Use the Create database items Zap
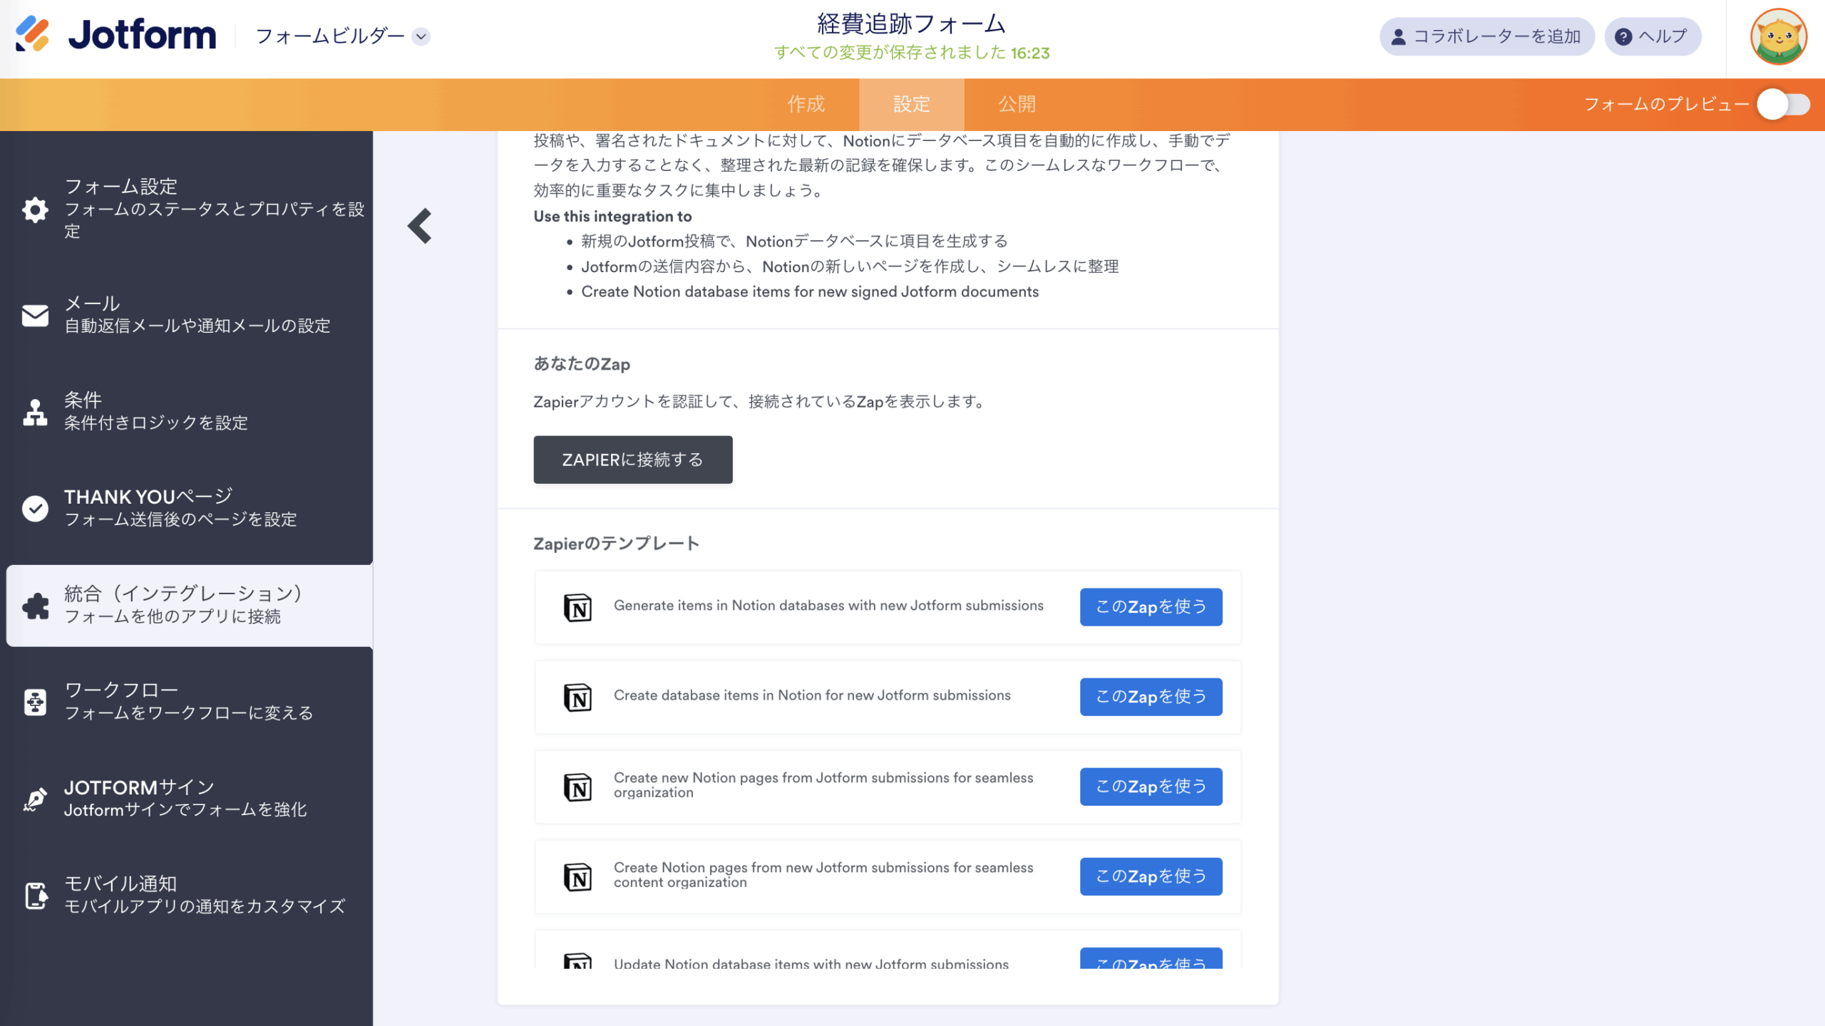The height and width of the screenshot is (1026, 1825). click(x=1150, y=697)
